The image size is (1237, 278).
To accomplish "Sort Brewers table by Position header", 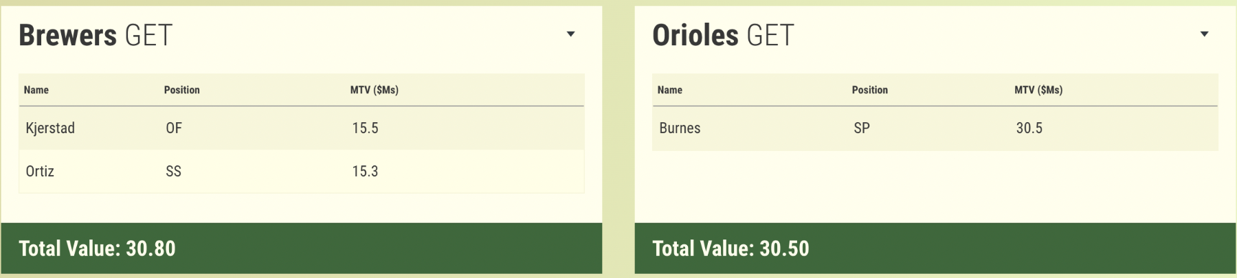I will pos(181,90).
